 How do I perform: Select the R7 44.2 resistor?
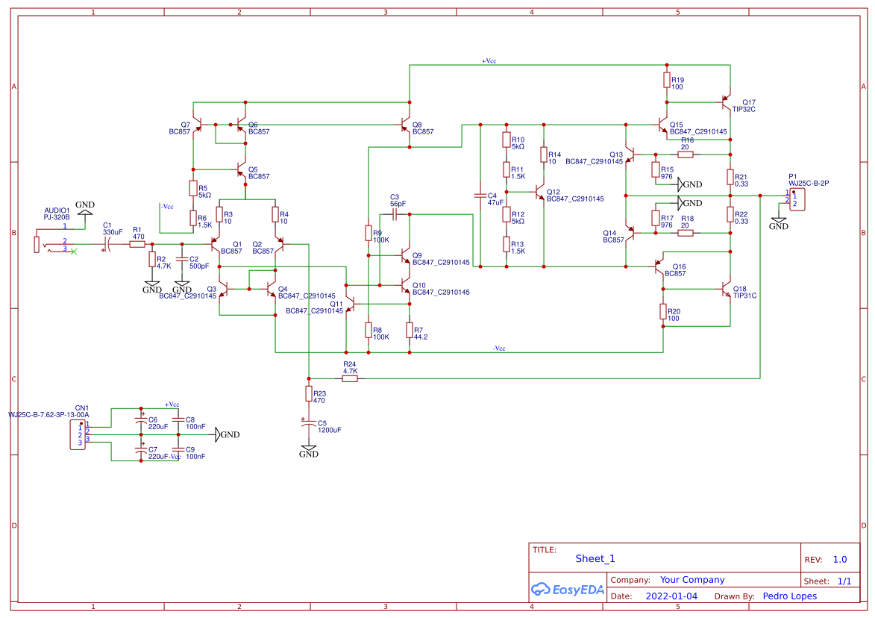410,329
